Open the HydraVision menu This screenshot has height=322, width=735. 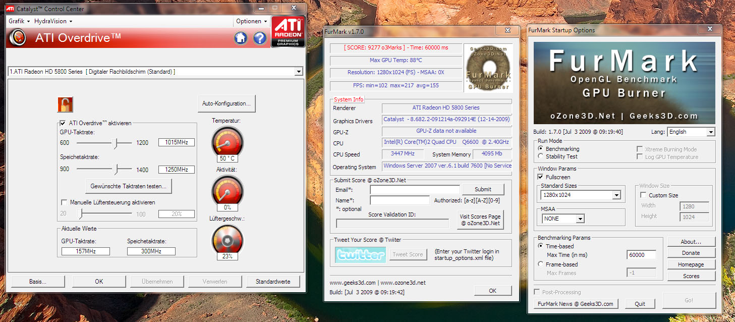[53, 21]
